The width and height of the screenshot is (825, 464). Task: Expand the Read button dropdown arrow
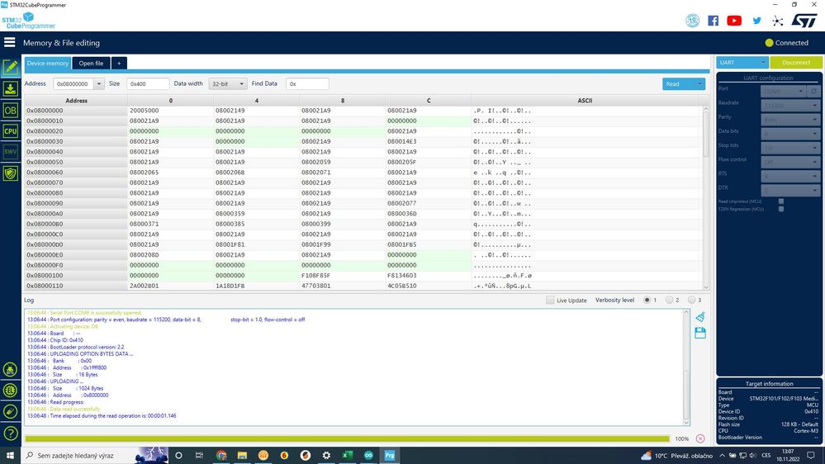[699, 83]
